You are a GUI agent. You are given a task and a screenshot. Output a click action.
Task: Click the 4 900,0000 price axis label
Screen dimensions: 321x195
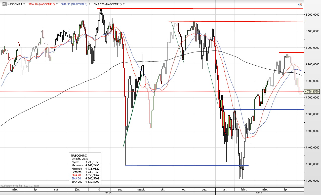[x=312, y=64]
